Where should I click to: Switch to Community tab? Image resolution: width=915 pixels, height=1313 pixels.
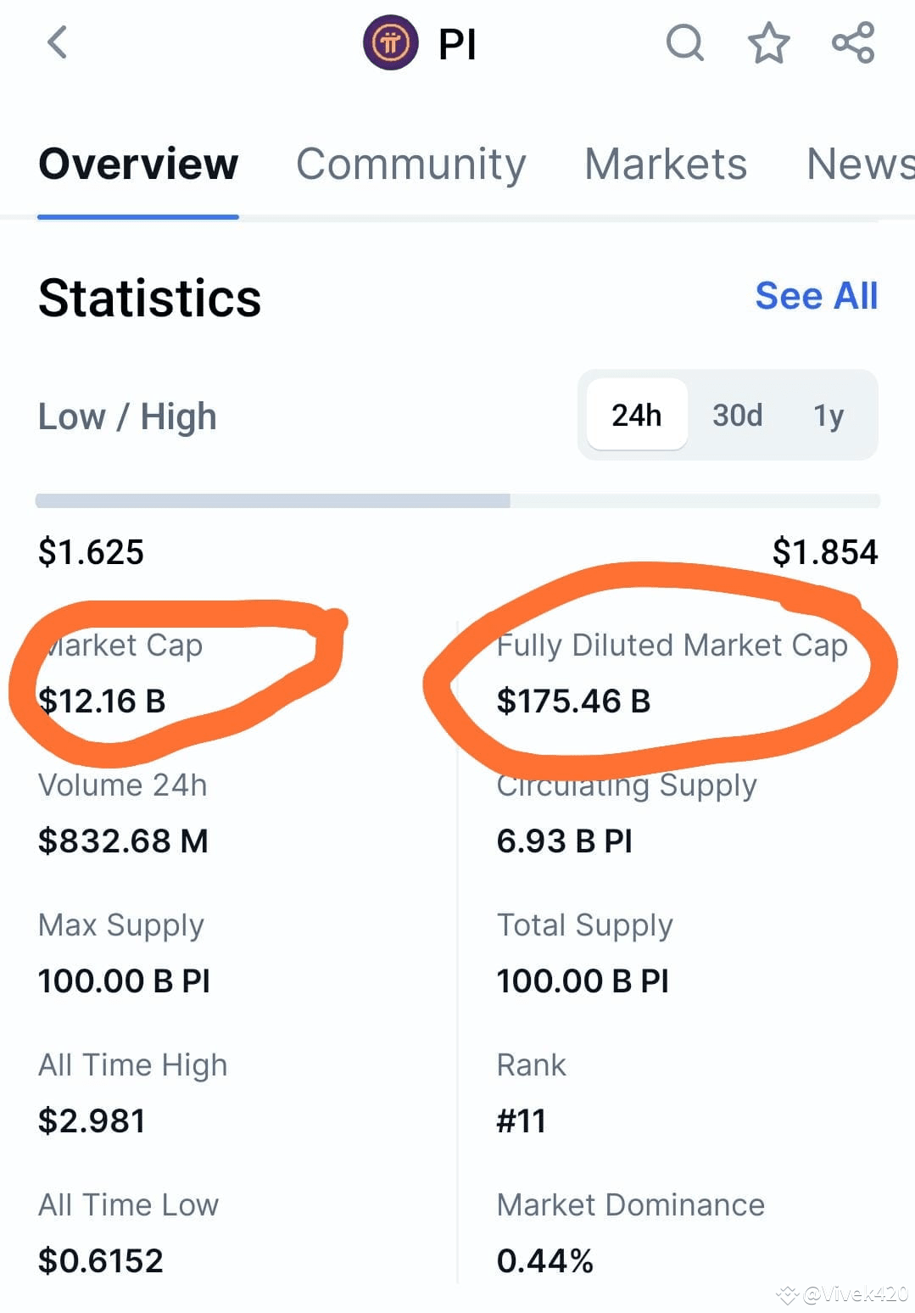(410, 164)
